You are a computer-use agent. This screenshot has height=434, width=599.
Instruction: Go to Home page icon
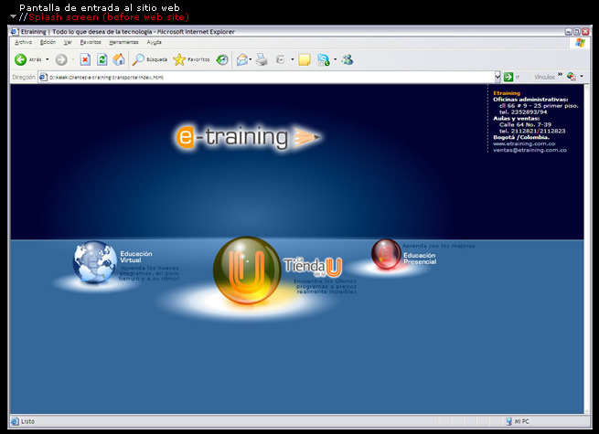[118, 59]
